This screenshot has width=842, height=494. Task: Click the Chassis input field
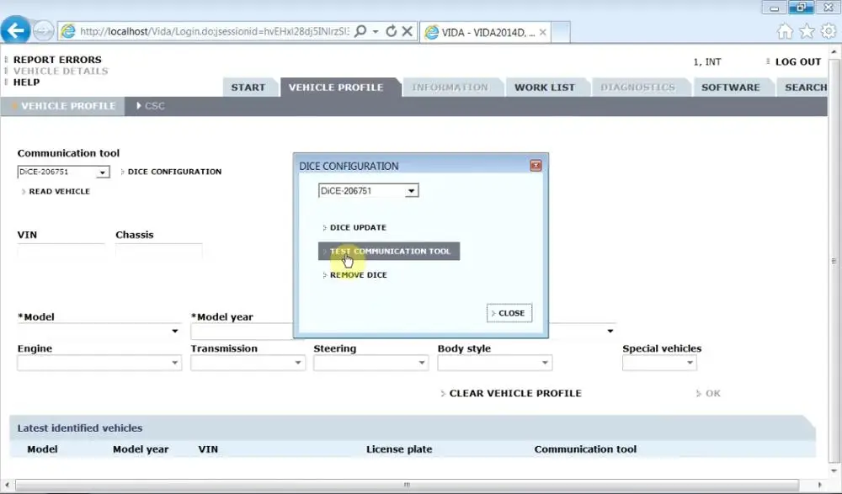pos(159,250)
